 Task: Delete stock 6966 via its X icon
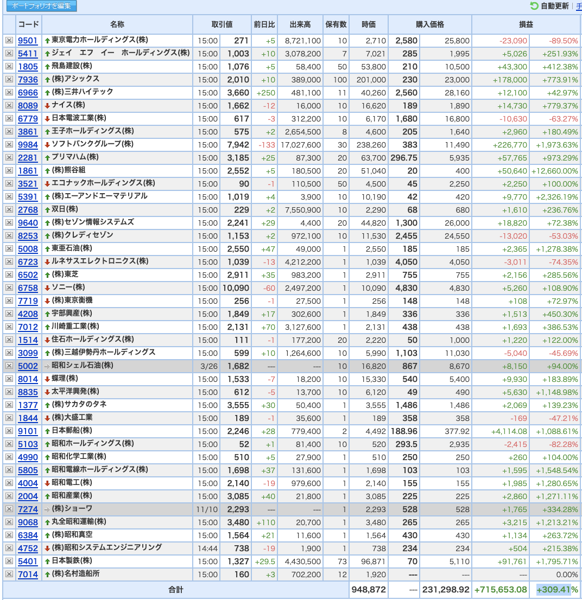tap(9, 93)
